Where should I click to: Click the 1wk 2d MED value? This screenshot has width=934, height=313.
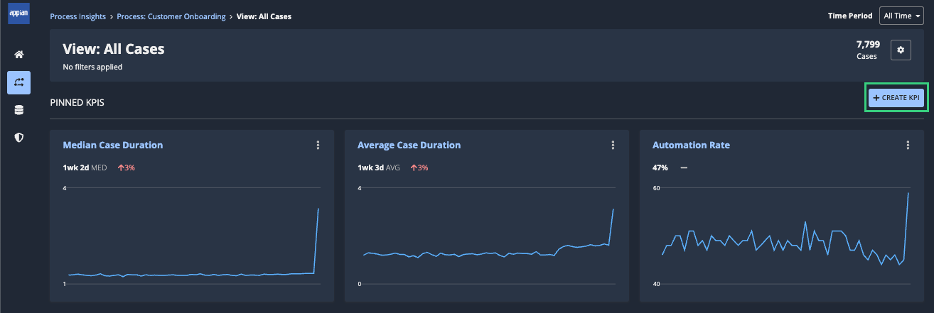pyautogui.click(x=84, y=168)
